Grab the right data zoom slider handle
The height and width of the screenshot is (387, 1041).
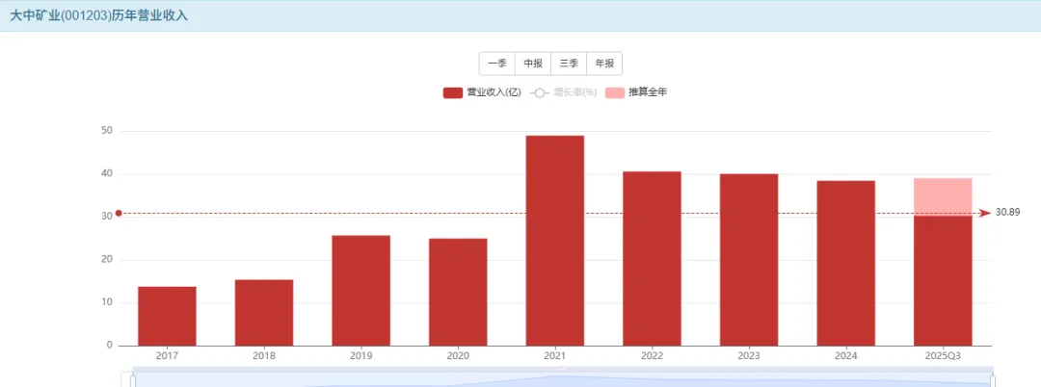[x=993, y=380]
